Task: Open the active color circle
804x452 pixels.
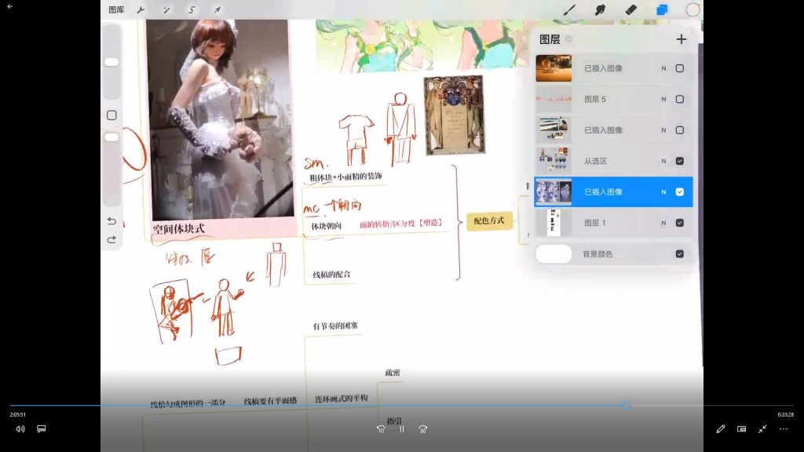Action: [693, 9]
